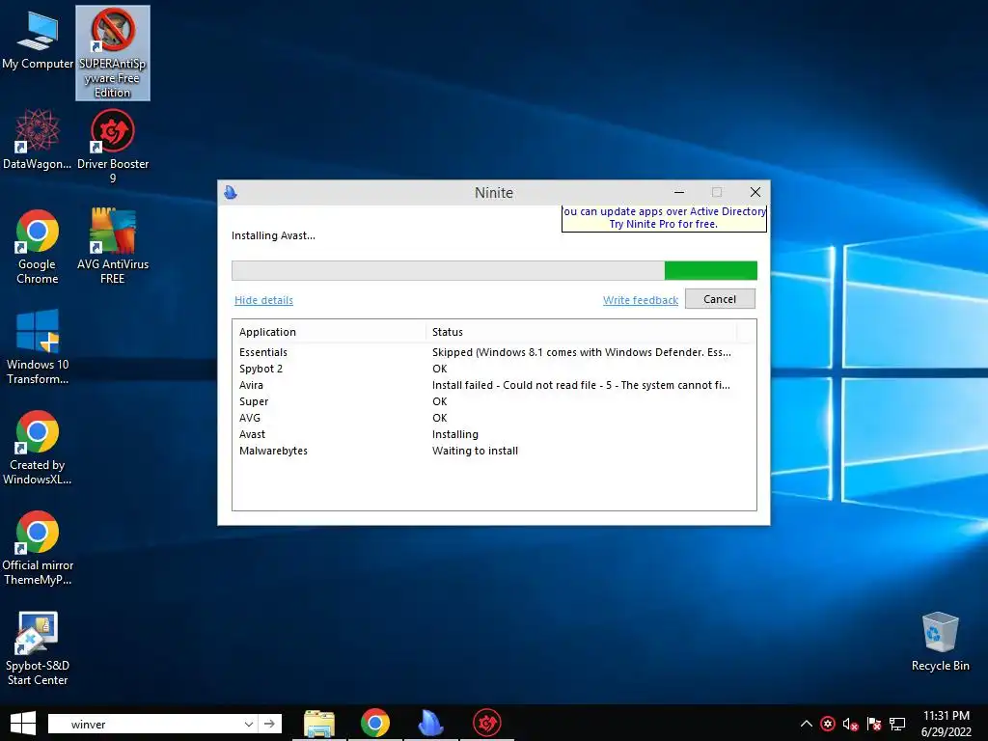This screenshot has height=741, width=988.
Task: Open the Action Center flag icon
Action: click(x=874, y=724)
